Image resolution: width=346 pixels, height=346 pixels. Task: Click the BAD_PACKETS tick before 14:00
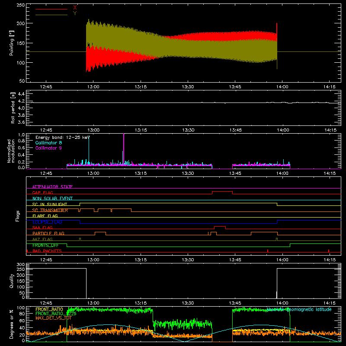(x=267, y=251)
